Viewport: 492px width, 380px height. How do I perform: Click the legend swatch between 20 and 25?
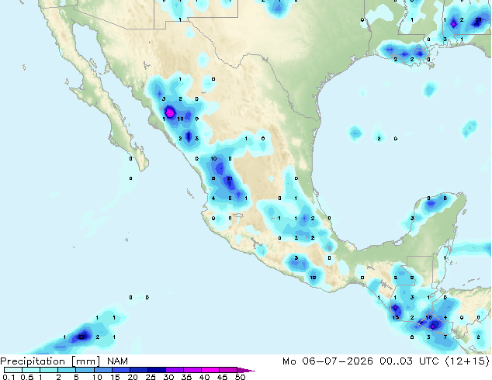[x=138, y=370]
